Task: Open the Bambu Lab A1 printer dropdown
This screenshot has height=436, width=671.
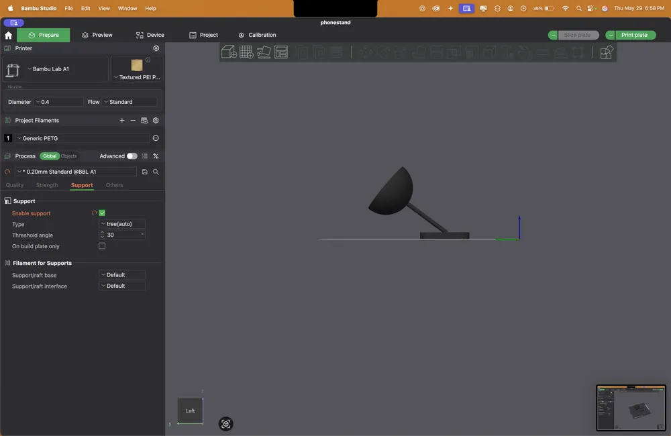Action: [x=56, y=69]
